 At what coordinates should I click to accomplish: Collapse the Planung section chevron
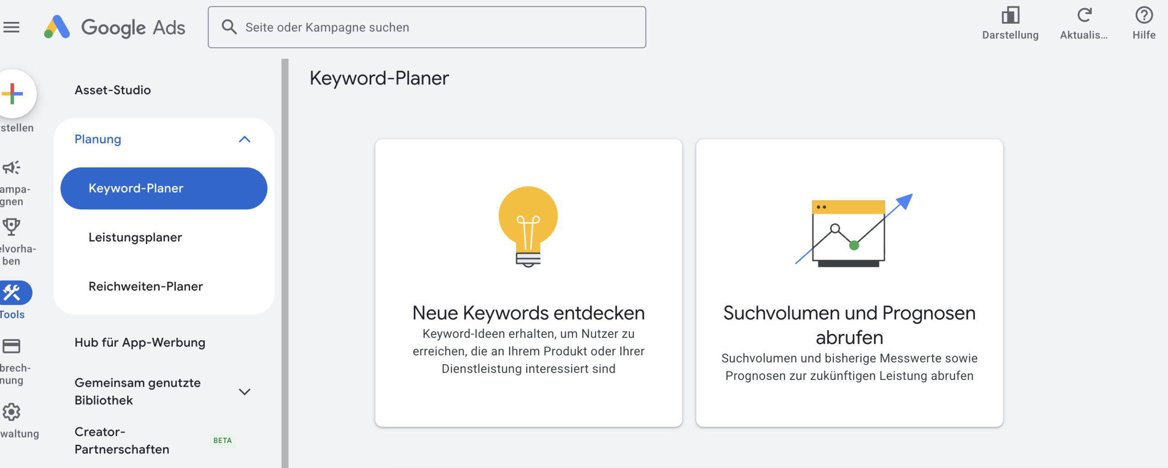245,140
